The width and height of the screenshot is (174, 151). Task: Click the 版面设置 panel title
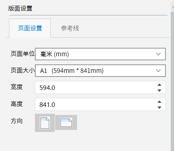20,9
